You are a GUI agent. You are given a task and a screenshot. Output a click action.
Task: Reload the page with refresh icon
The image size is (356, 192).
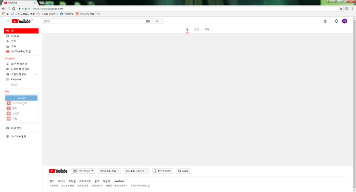(x=14, y=8)
